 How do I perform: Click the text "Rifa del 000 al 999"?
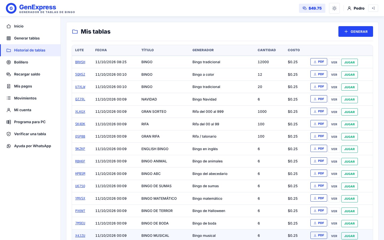(x=208, y=112)
